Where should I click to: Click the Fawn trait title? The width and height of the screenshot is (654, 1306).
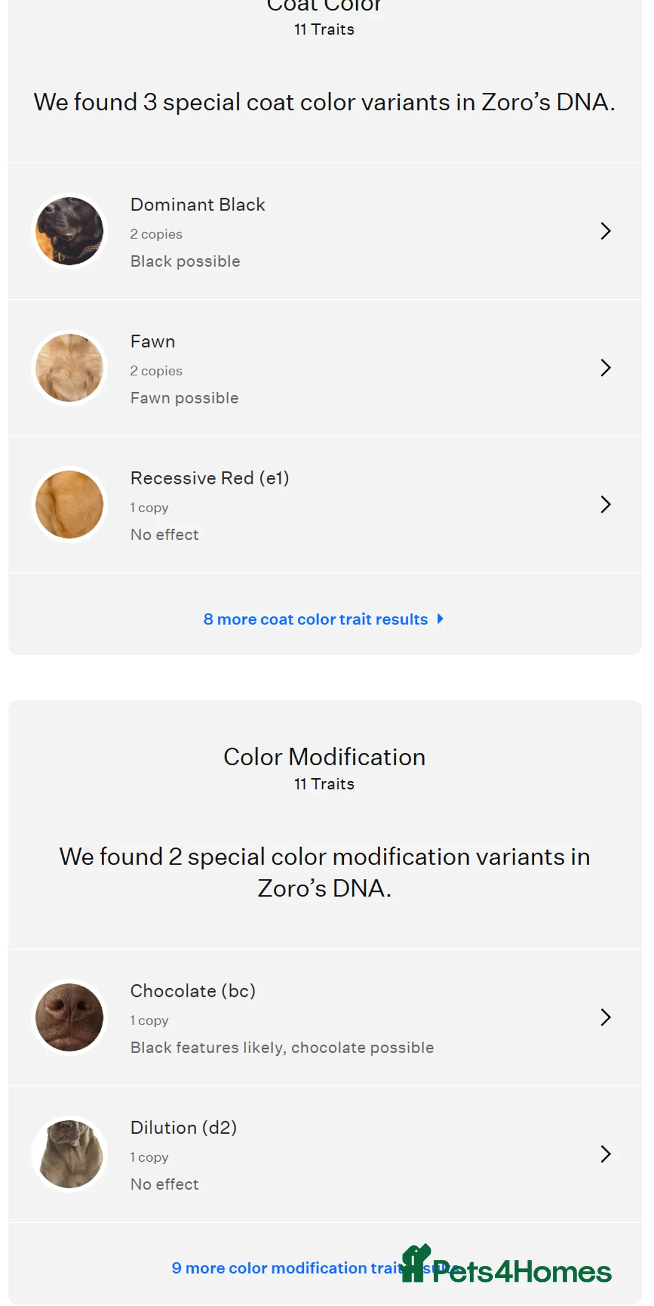(x=153, y=342)
